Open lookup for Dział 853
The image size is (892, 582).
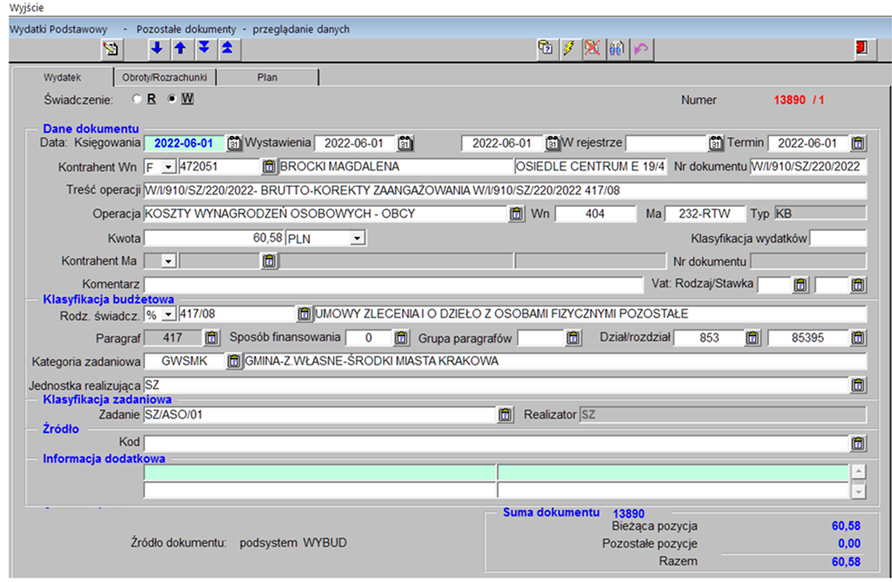click(x=752, y=338)
